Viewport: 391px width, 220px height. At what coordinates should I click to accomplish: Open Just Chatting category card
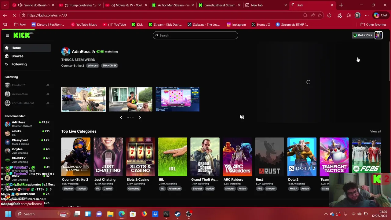click(x=108, y=157)
